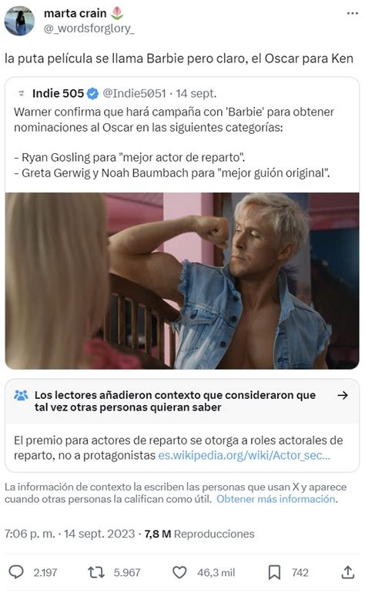Click the community notes people icon

[x=21, y=395]
